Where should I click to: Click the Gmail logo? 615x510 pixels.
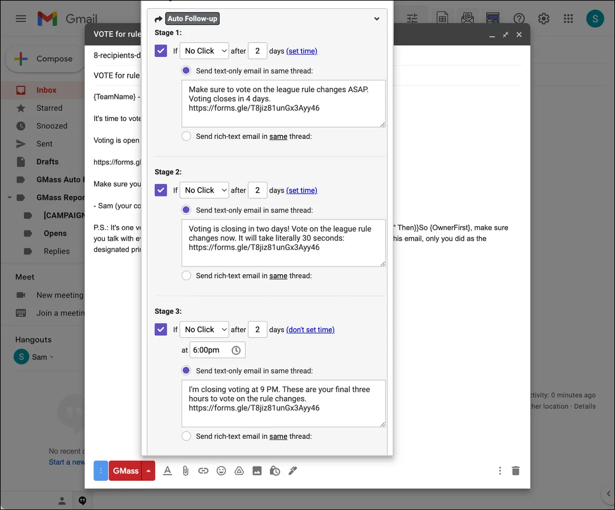[x=67, y=19]
